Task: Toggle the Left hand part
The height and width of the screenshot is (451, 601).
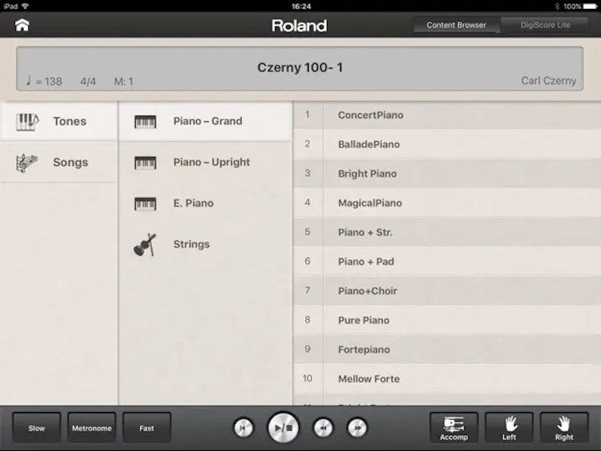Action: pos(509,428)
